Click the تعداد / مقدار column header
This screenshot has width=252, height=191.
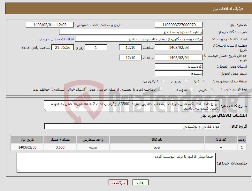[x=60, y=140]
